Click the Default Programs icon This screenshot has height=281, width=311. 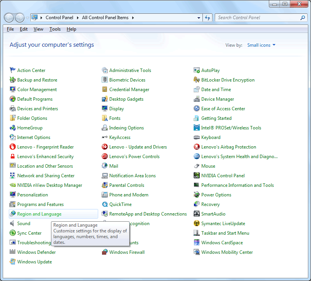[13, 99]
